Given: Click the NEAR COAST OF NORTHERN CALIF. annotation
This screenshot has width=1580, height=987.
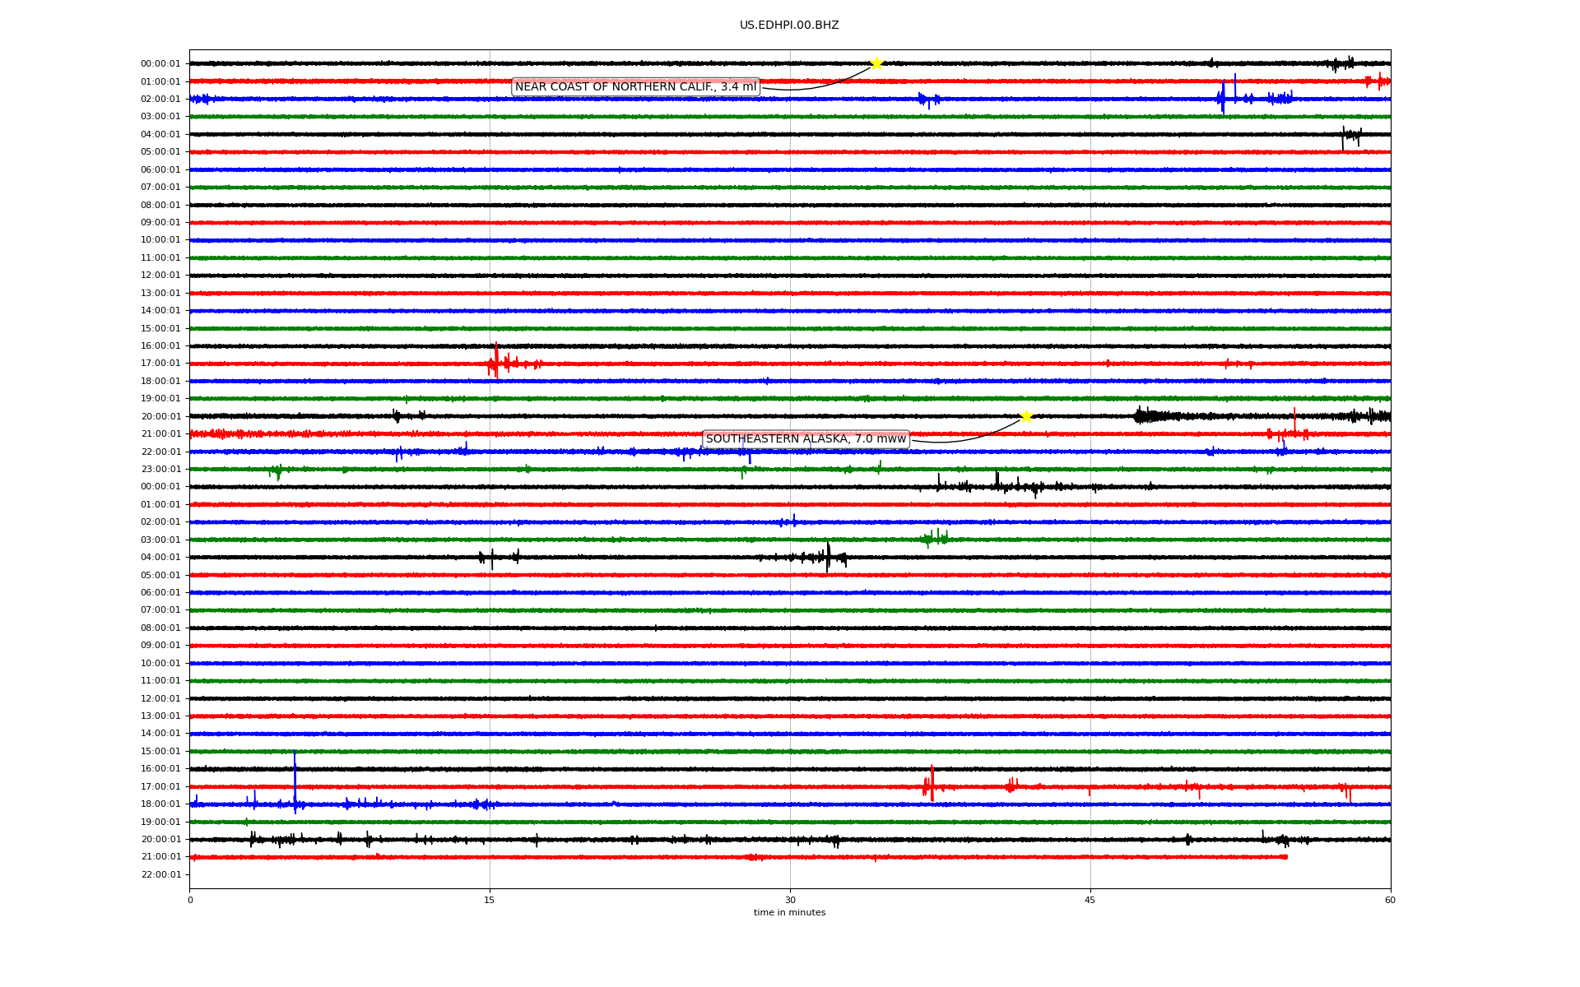Looking at the screenshot, I should coord(635,87).
